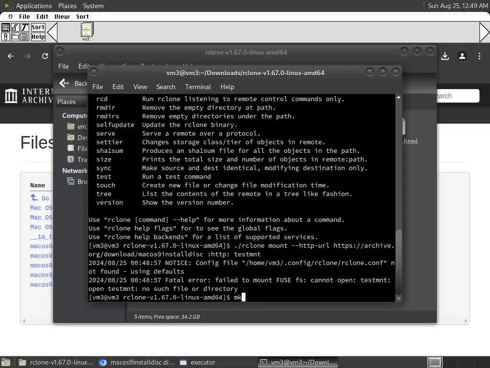Click the italic T text icon
Viewport: 490px width, 368px height.
coord(25,27)
